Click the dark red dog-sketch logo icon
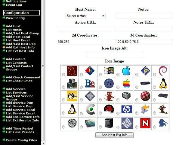Viewport: 176px width, 145px height. [72, 71]
